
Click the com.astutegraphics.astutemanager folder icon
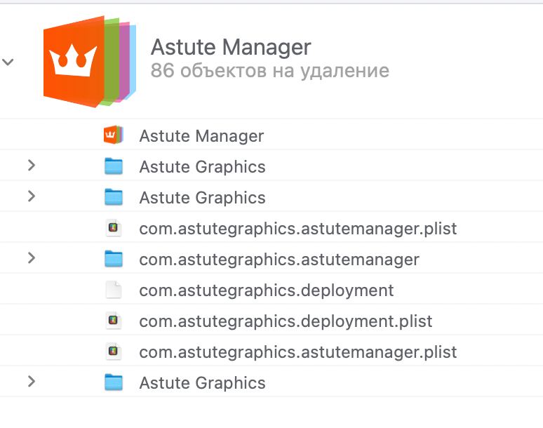pyautogui.click(x=114, y=259)
